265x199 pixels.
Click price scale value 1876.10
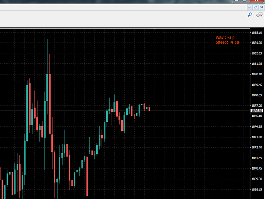(x=257, y=116)
